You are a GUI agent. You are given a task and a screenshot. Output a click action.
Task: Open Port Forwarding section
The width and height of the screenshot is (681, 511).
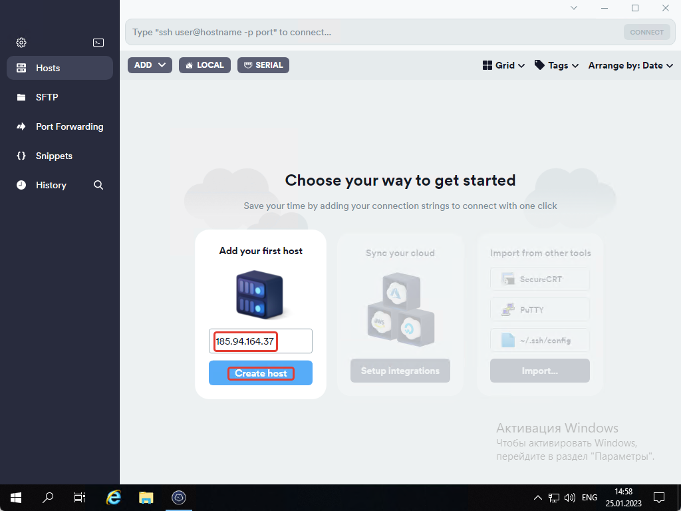pyautogui.click(x=69, y=126)
